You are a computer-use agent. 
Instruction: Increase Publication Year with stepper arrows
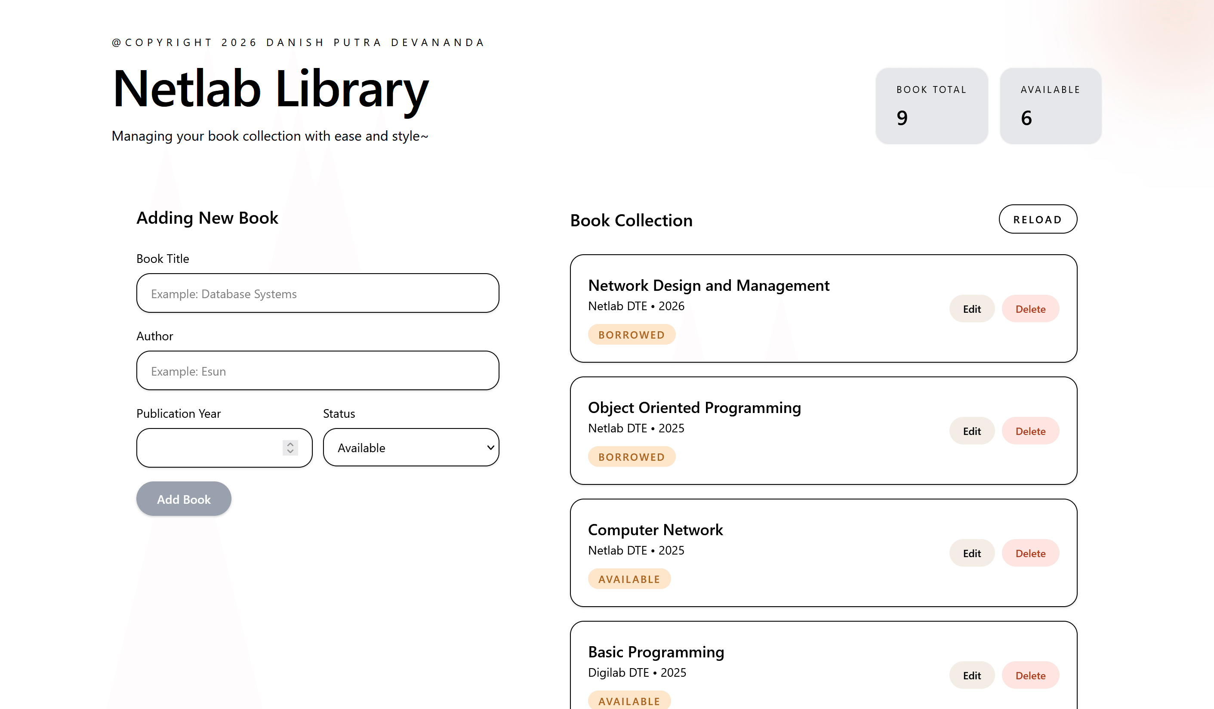pyautogui.click(x=290, y=444)
